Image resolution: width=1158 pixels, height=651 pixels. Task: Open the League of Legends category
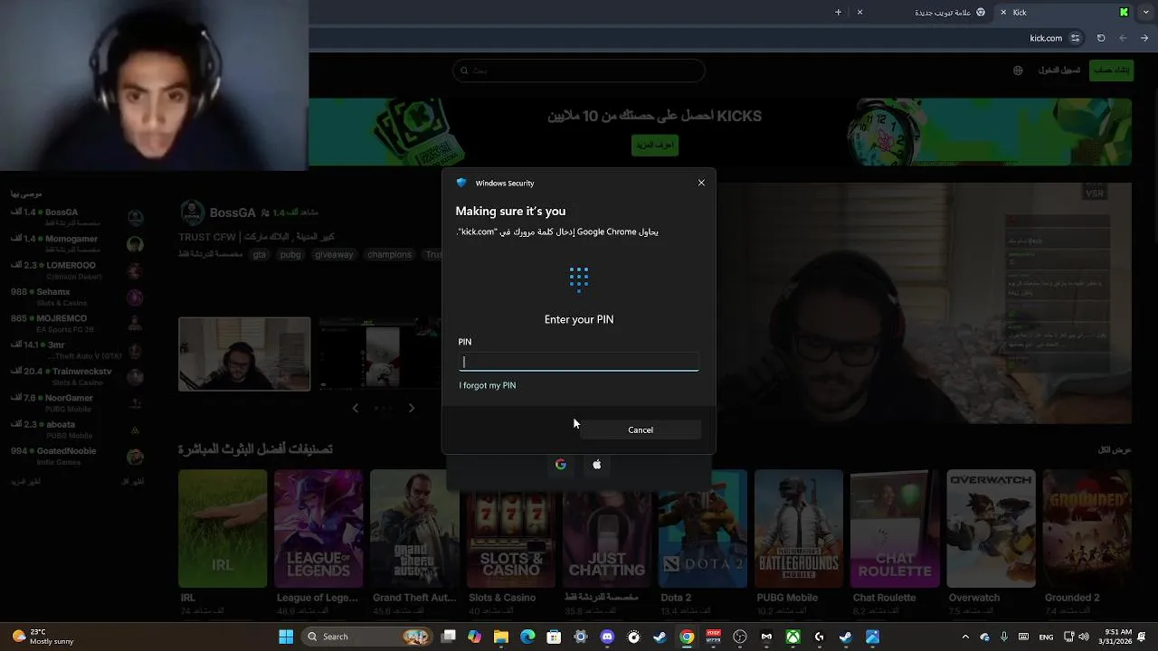coord(318,529)
